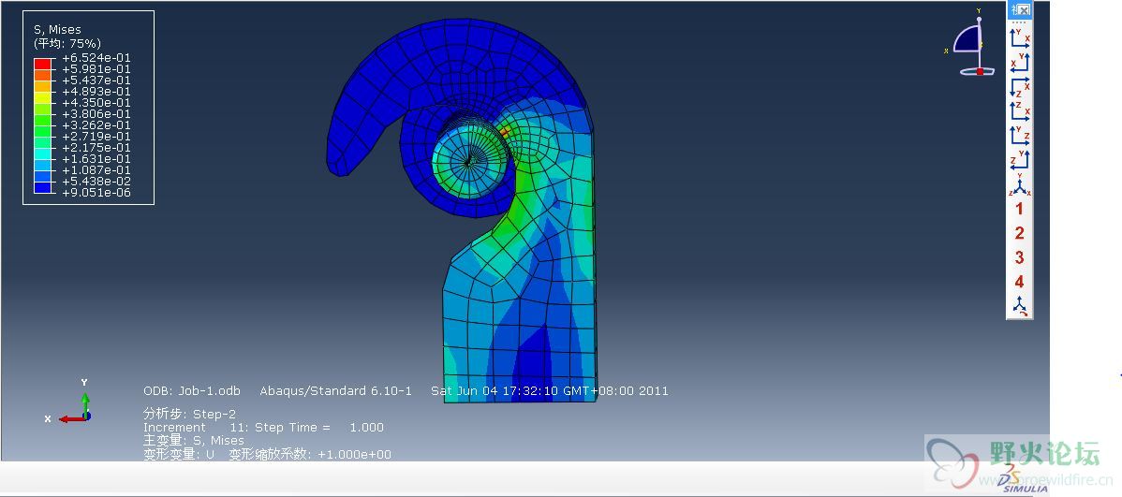1122x497 pixels.
Task: Click the orange legend color swatch
Action: tap(42, 74)
